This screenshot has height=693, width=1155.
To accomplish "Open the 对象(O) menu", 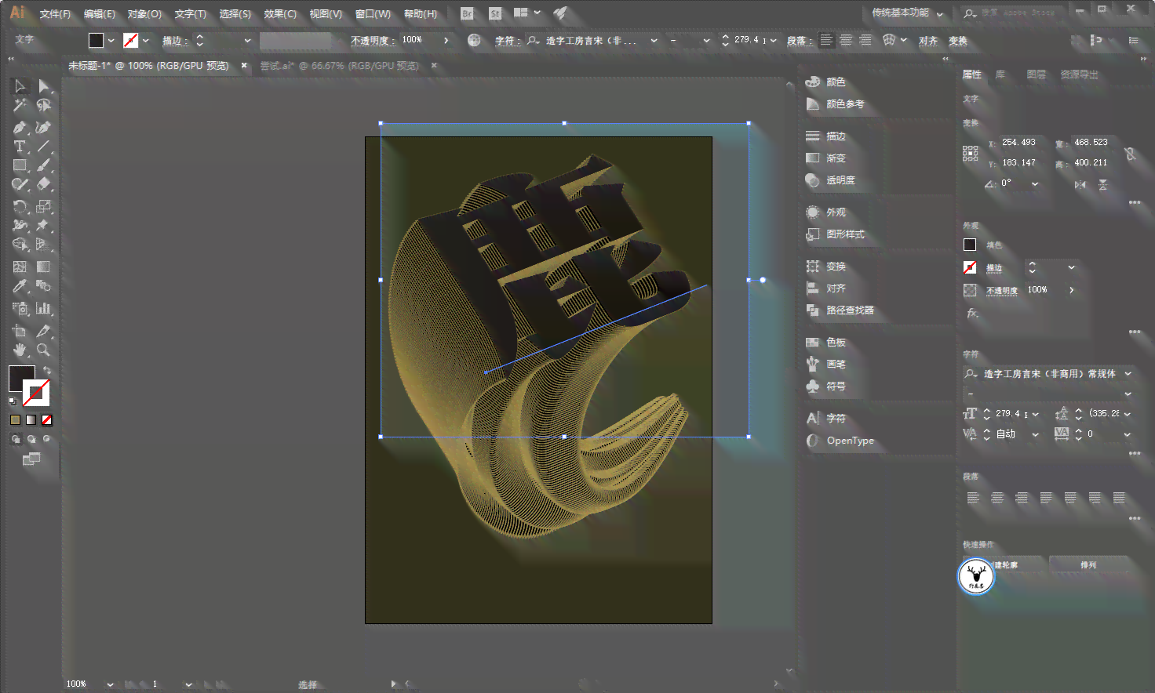I will 144,14.
